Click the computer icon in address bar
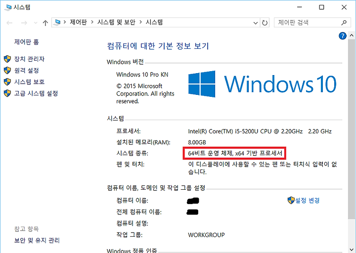This screenshot has width=356, height=253. pos(58,22)
